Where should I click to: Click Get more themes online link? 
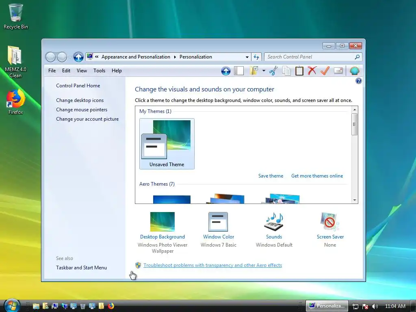point(317,176)
